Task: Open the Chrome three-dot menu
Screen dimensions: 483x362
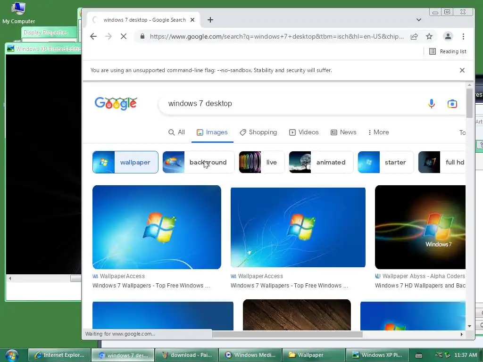Action: click(x=463, y=36)
